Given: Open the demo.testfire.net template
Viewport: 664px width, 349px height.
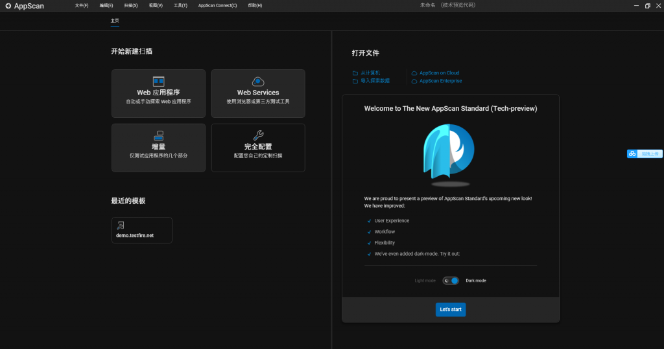Looking at the screenshot, I should pyautogui.click(x=142, y=230).
